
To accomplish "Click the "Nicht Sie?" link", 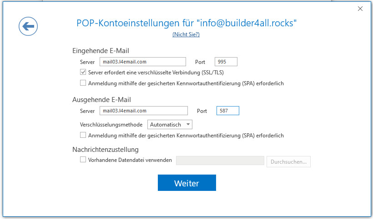I will click(x=186, y=34).
